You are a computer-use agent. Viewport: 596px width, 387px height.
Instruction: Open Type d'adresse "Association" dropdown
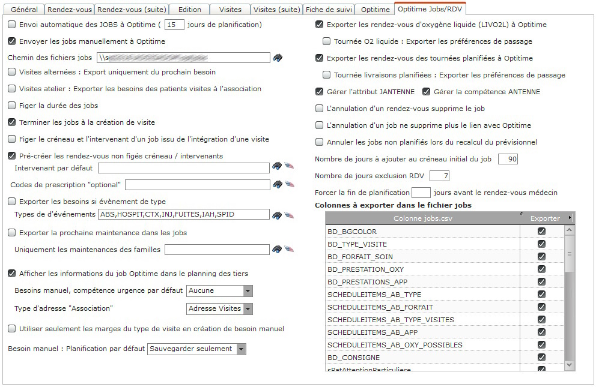248,309
